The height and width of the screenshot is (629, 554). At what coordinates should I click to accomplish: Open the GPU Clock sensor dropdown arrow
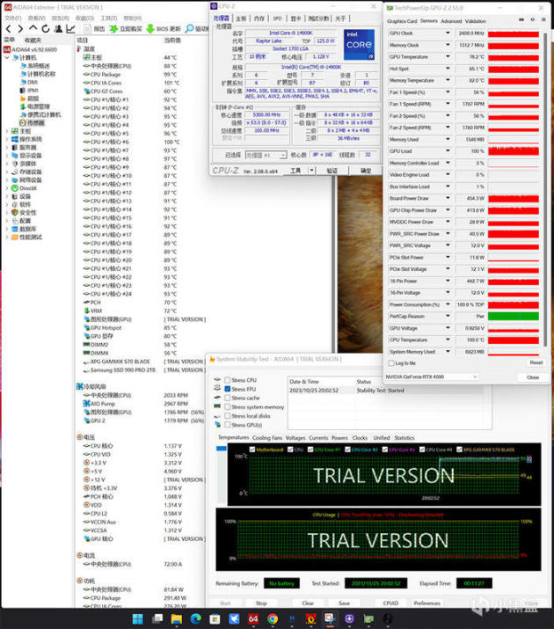coord(448,33)
